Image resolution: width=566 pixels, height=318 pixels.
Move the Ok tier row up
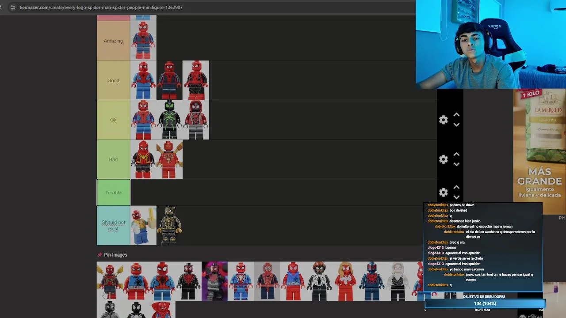[x=456, y=115]
